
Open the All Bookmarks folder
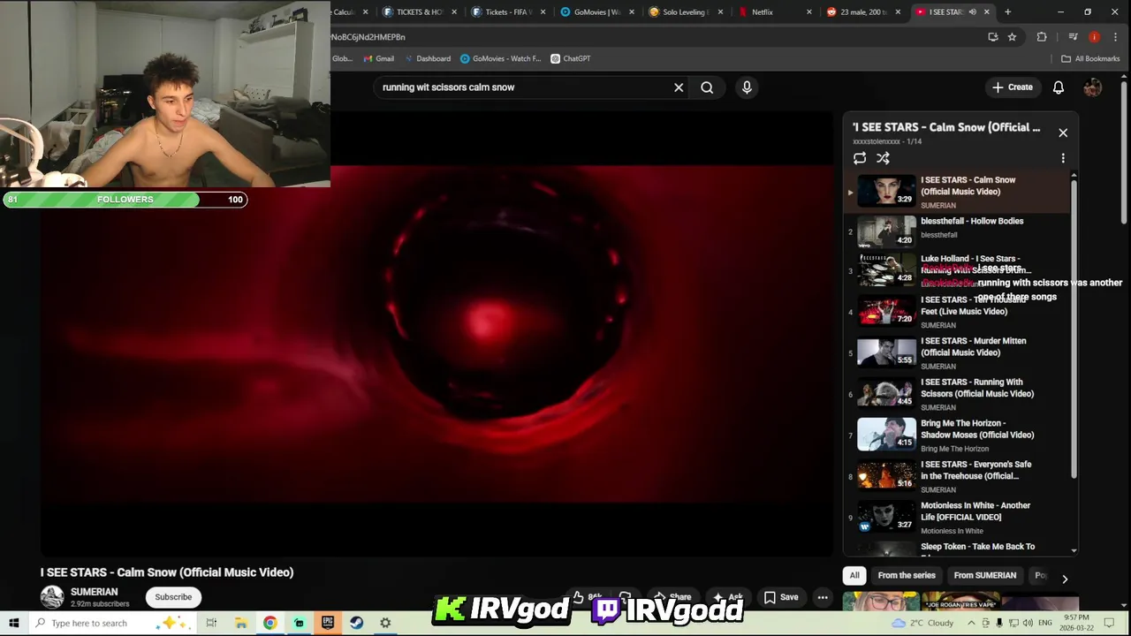[1090, 58]
